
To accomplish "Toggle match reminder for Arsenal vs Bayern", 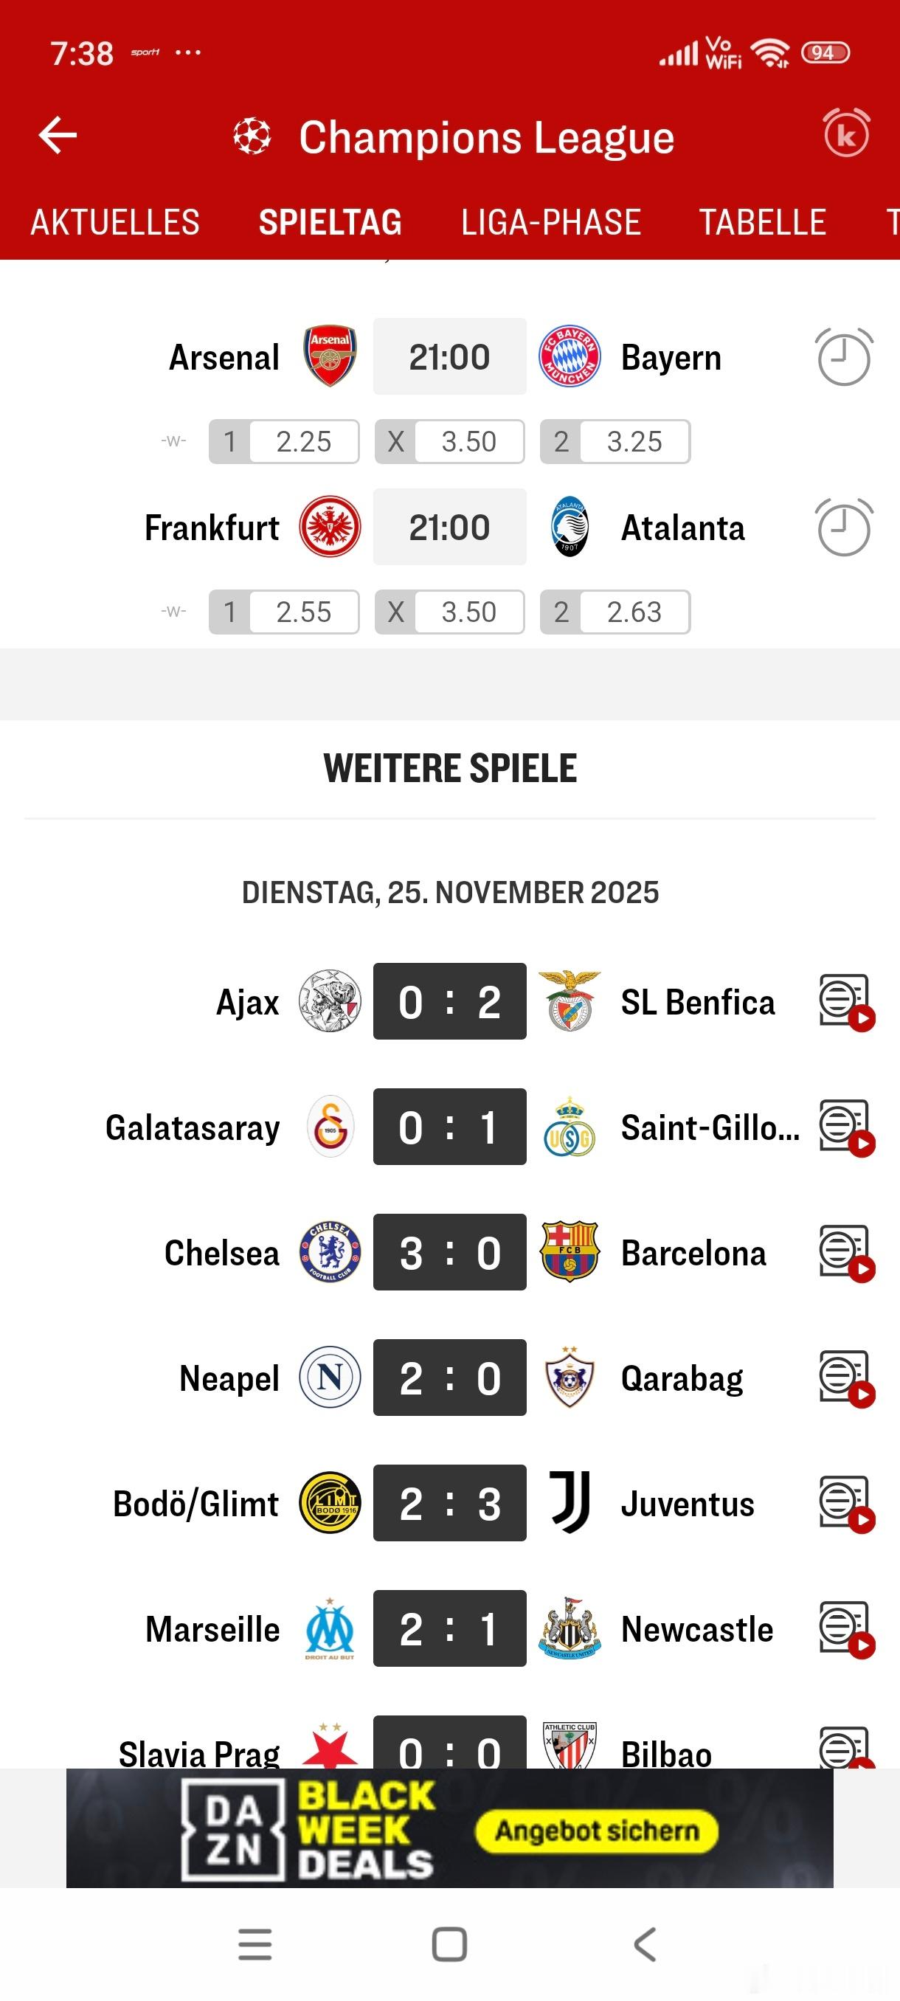I will pyautogui.click(x=843, y=357).
